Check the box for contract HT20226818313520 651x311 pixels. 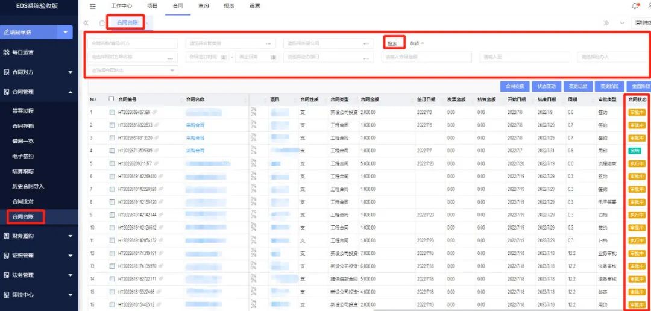point(112,138)
